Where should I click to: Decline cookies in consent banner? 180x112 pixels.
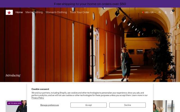click(127, 105)
